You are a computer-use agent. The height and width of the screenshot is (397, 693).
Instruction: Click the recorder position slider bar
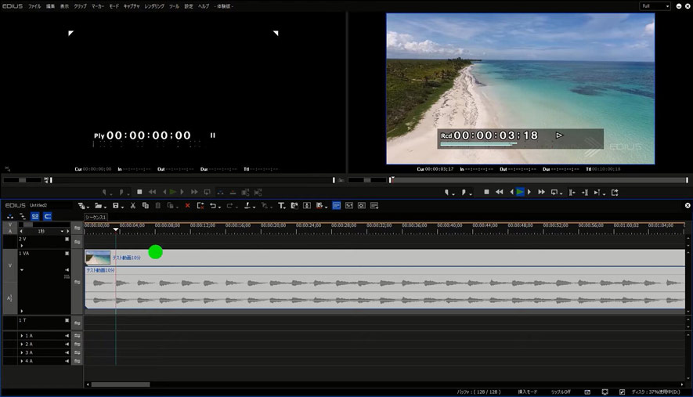click(540, 180)
